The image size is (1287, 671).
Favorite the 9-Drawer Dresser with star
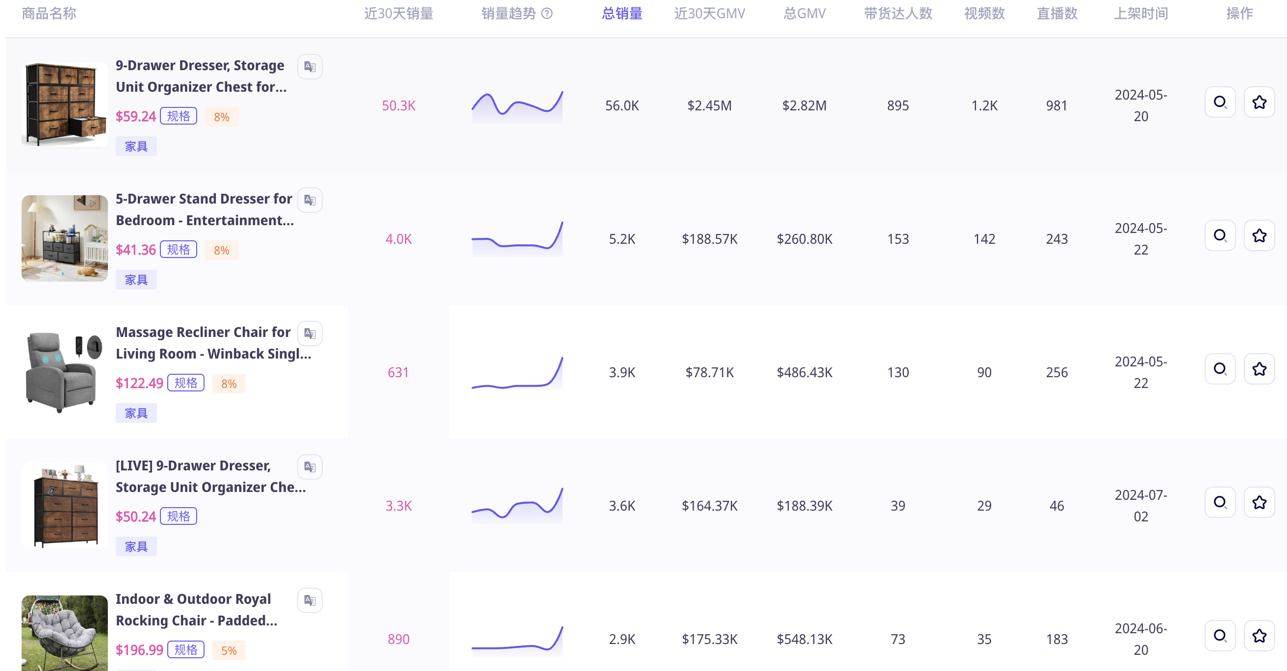[x=1259, y=102]
